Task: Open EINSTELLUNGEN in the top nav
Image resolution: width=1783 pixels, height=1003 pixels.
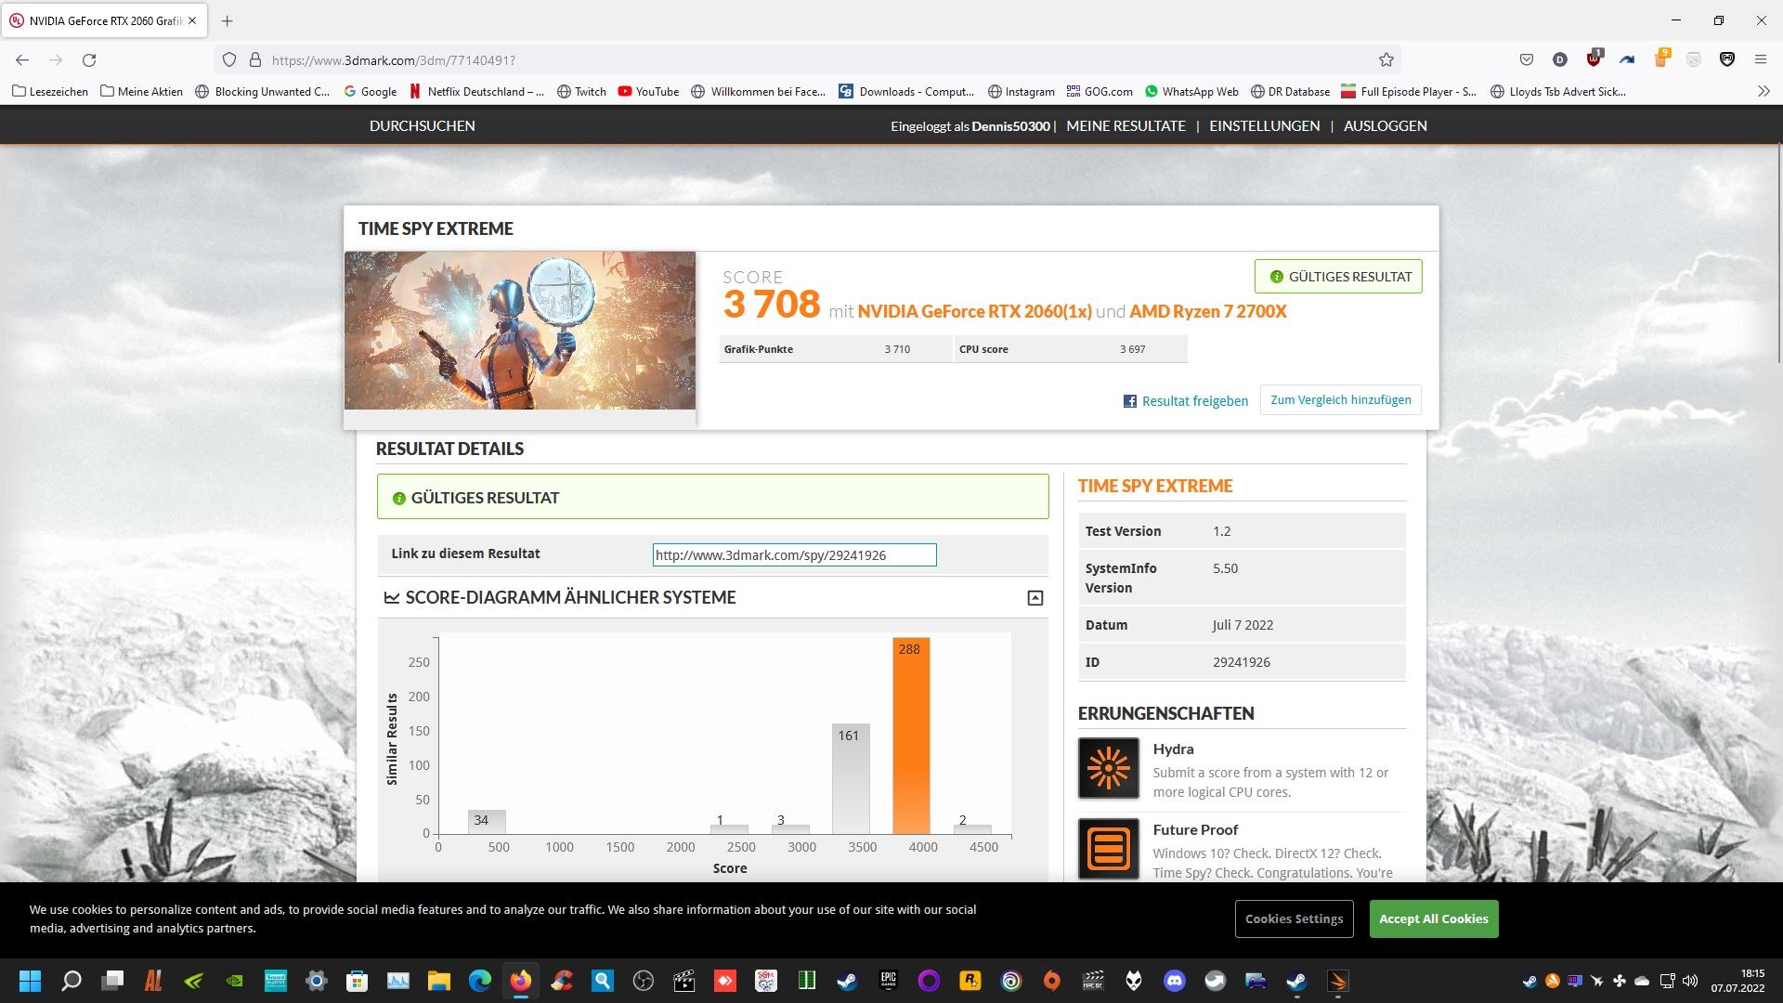Action: (1264, 125)
